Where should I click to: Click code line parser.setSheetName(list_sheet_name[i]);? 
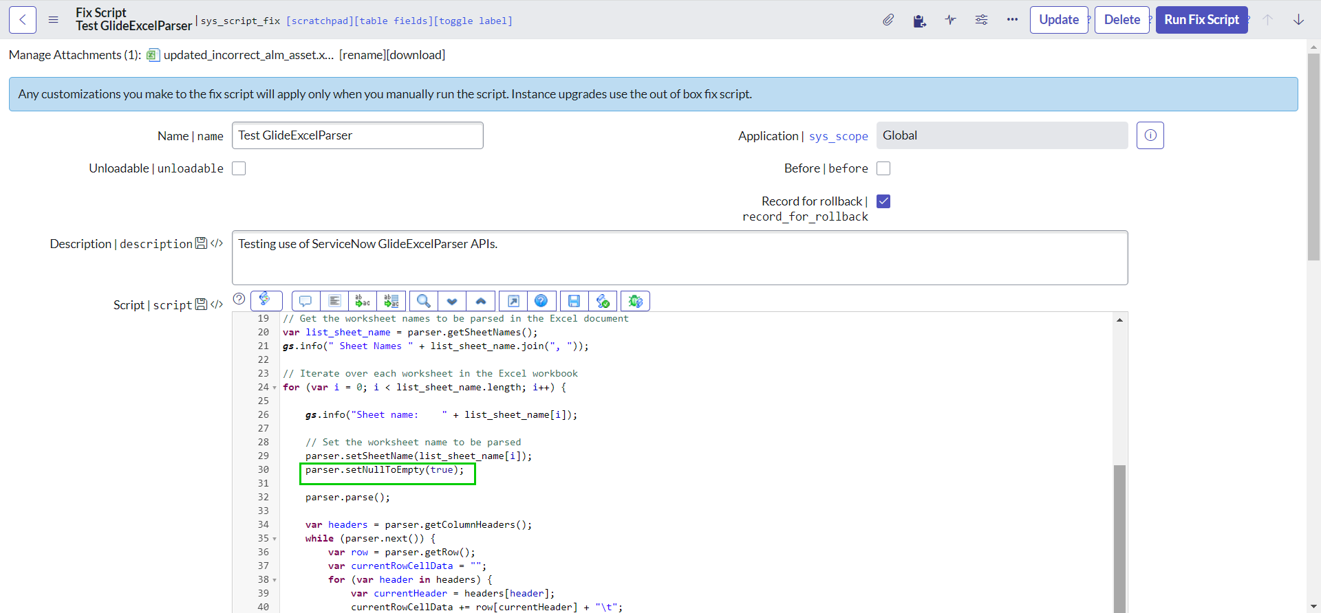pos(419,456)
